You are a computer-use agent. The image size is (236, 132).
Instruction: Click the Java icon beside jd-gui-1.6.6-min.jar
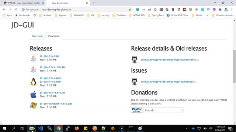click(x=34, y=69)
